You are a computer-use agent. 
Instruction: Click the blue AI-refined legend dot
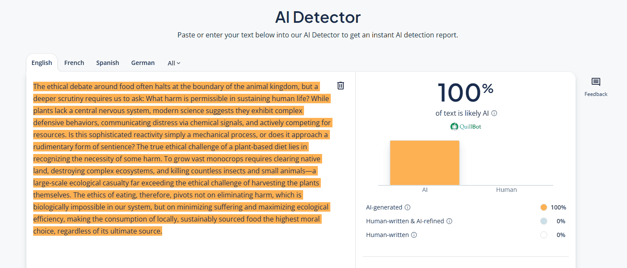[x=543, y=221]
